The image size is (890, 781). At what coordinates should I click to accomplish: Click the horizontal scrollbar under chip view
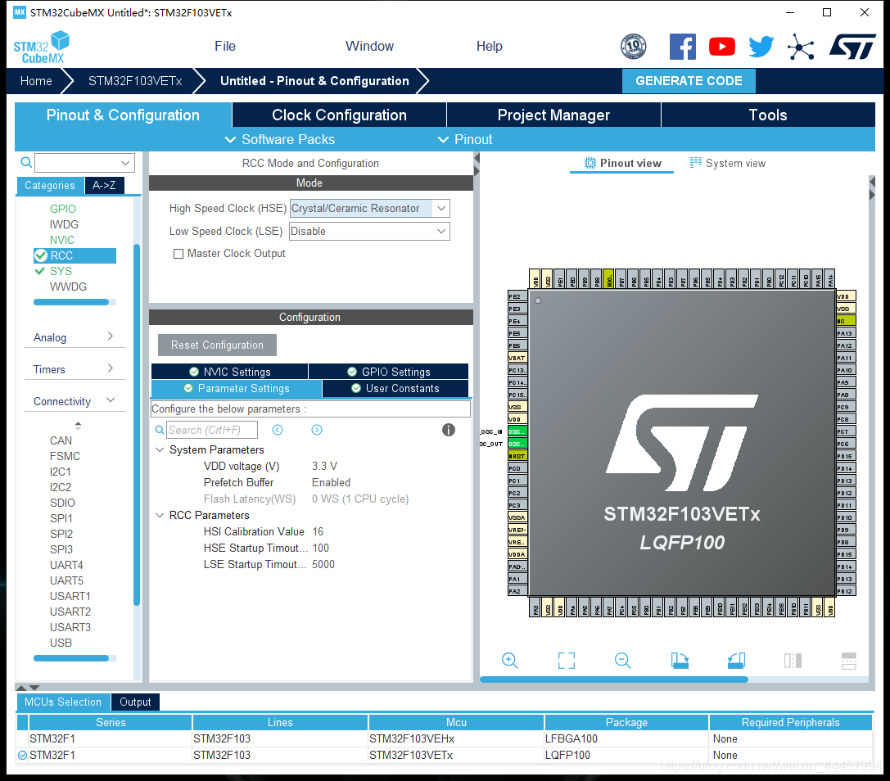614,679
